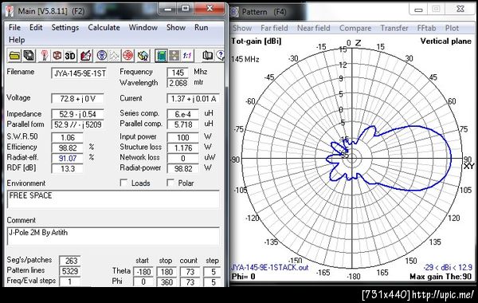Click the green calculator toolbar icon
Viewport: 478px width, 303px height.
pos(161,56)
